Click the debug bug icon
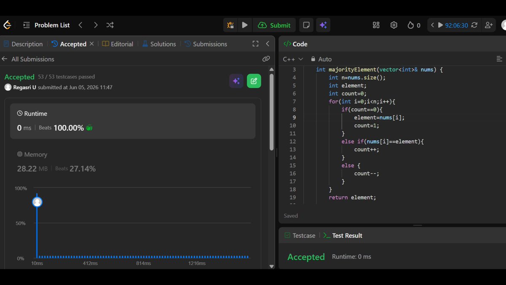Viewport: 506px width, 285px height. click(x=230, y=25)
